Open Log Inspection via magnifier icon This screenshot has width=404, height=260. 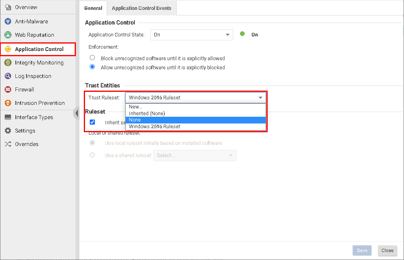(x=8, y=76)
